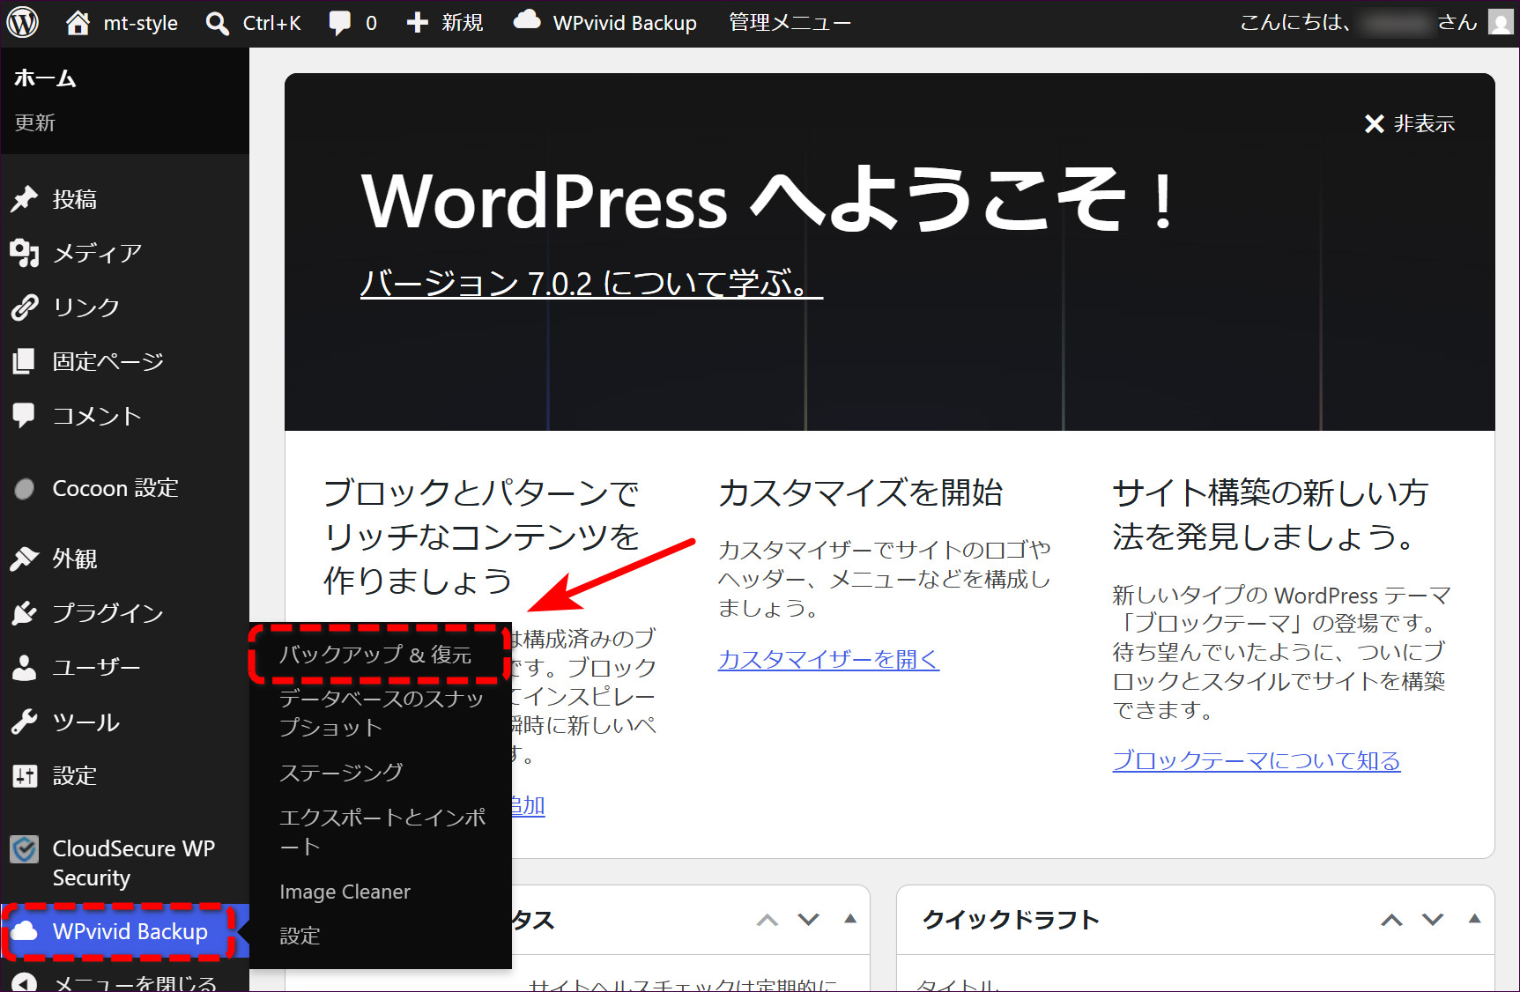The height and width of the screenshot is (992, 1520).
Task: Open WPvivid Backup label in the admin bar
Action: point(625,23)
